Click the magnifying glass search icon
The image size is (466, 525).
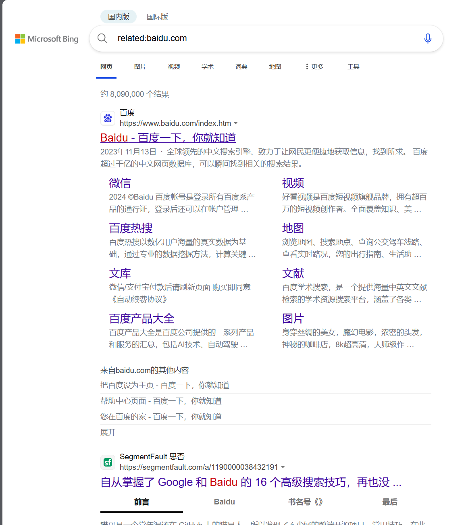click(x=102, y=38)
